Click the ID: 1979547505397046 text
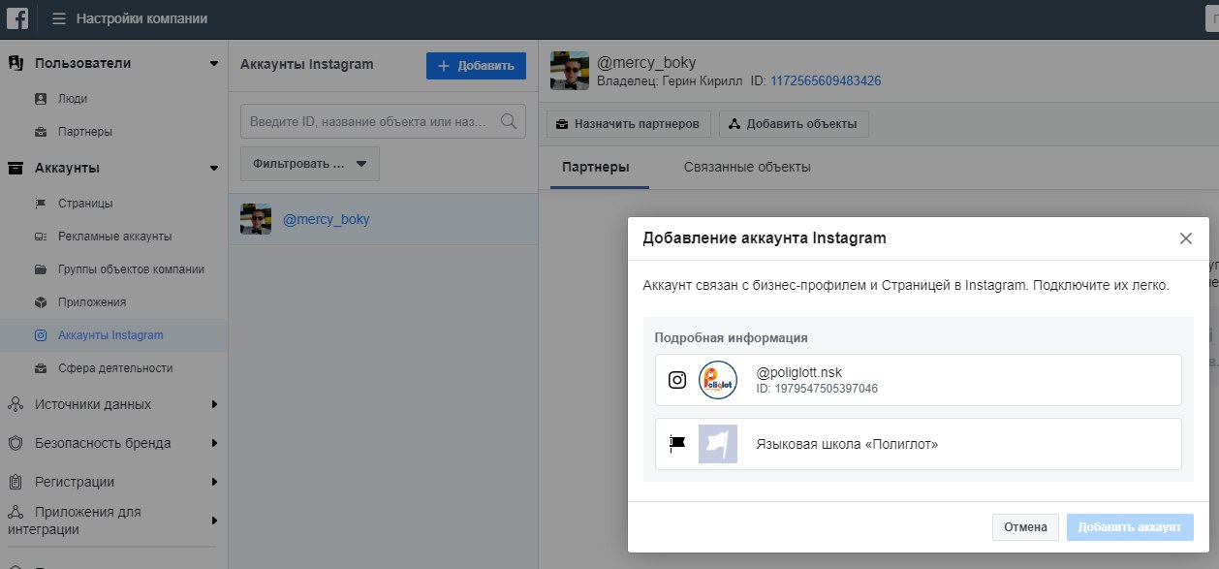This screenshot has height=569, width=1219. pos(817,389)
